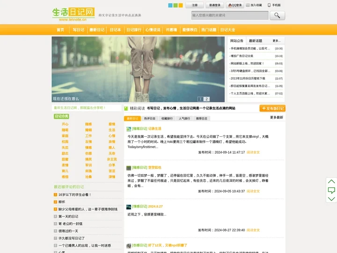
Task: Open the 日记排行 nav menu item
Action: point(134,30)
